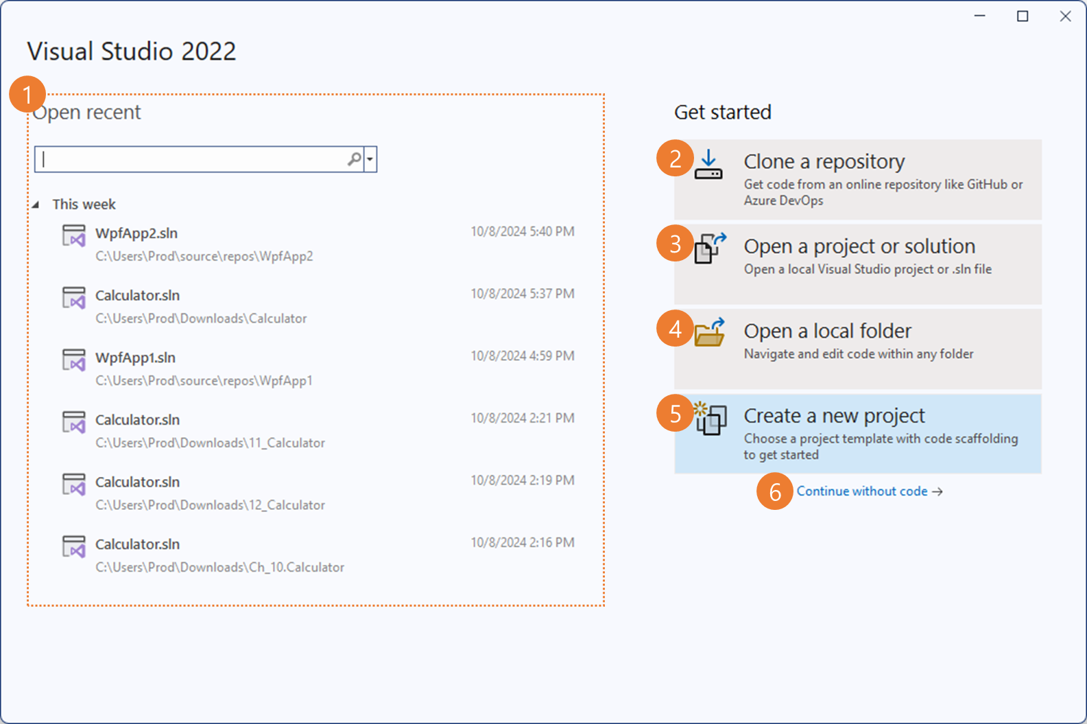Click the This week group label
This screenshot has width=1087, height=724.
pyautogui.click(x=84, y=205)
